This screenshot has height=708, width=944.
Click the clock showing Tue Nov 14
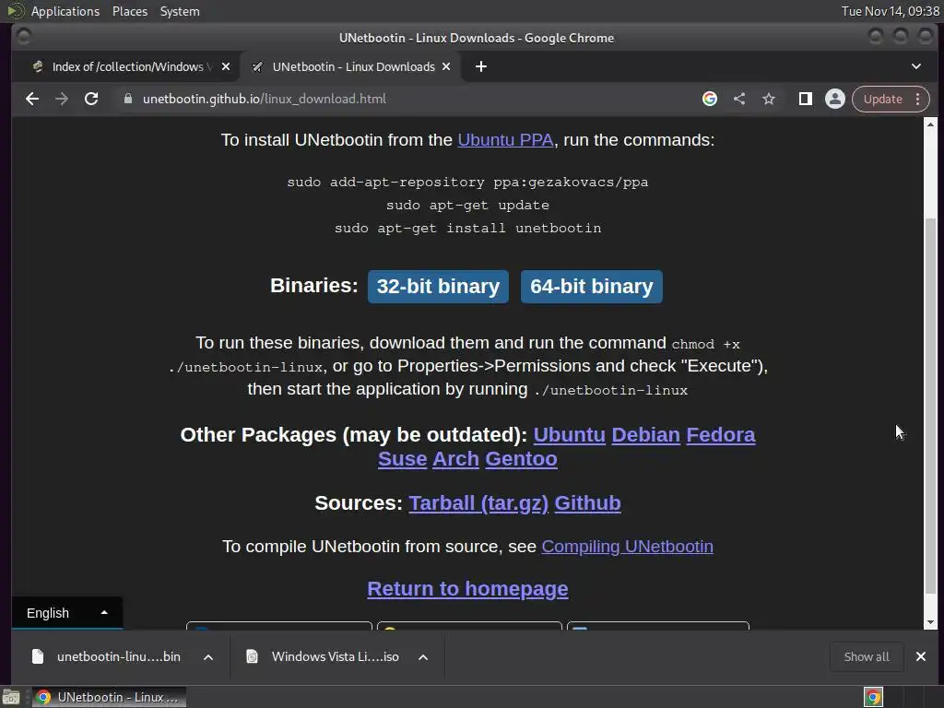pos(890,11)
